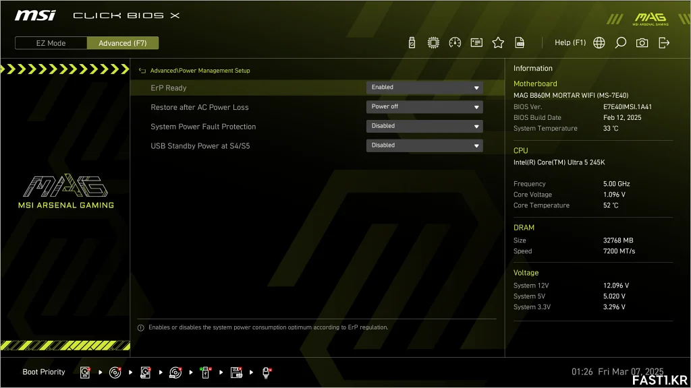
Task: Click Core Voltage value 1.096 V
Action: (x=614, y=195)
